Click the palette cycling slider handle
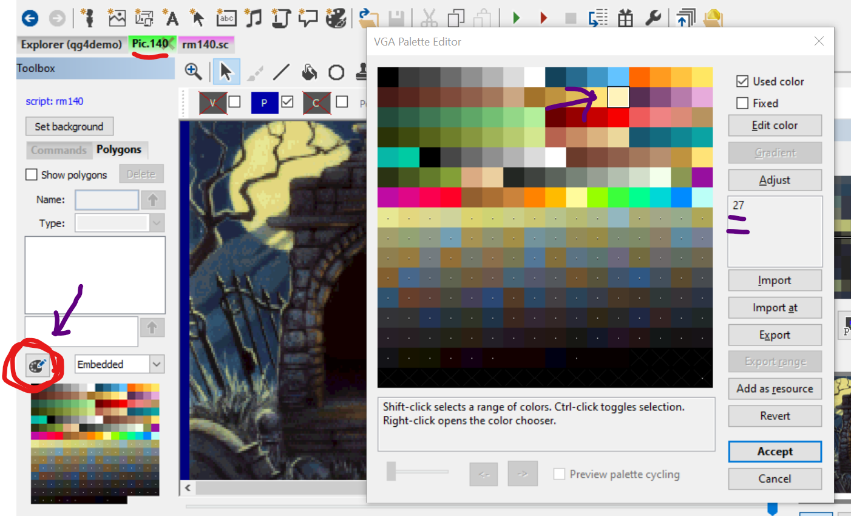 [x=392, y=472]
